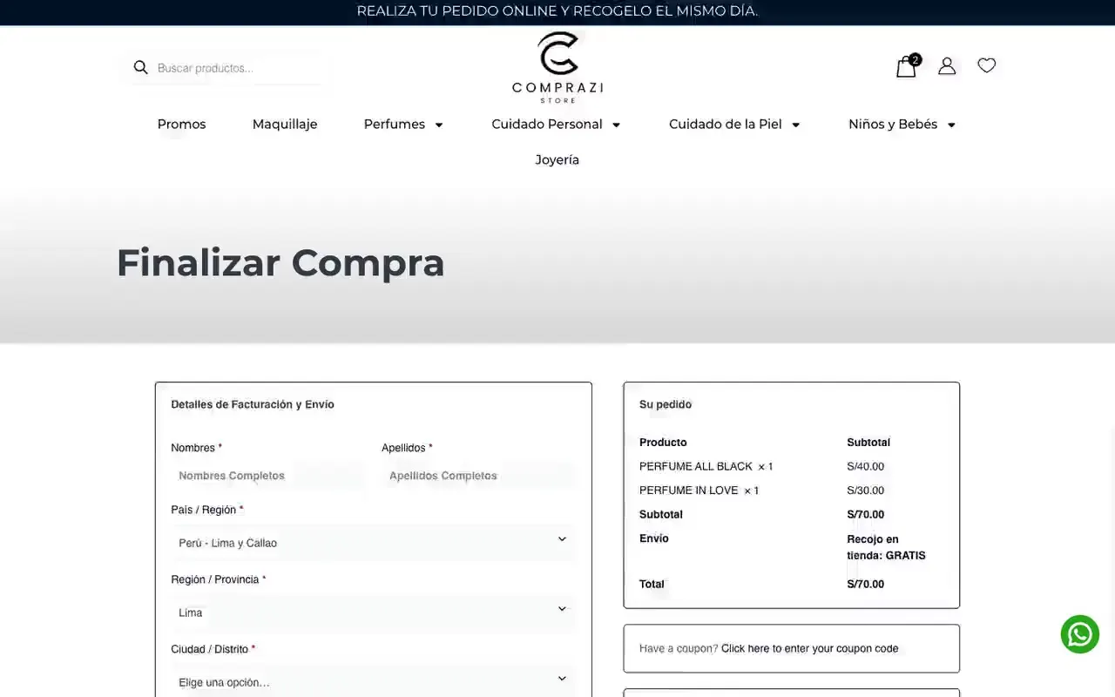Open the País / Región dropdown
Image resolution: width=1115 pixels, height=697 pixels.
tap(373, 542)
